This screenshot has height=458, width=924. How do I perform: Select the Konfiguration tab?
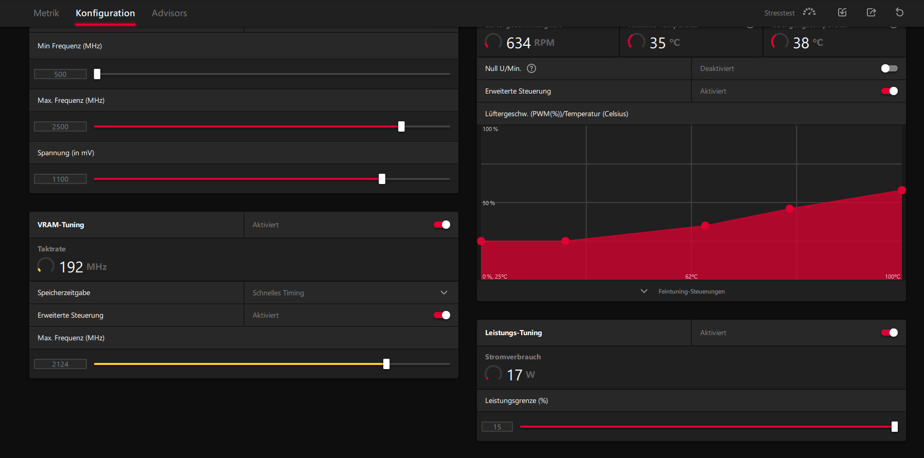click(105, 13)
